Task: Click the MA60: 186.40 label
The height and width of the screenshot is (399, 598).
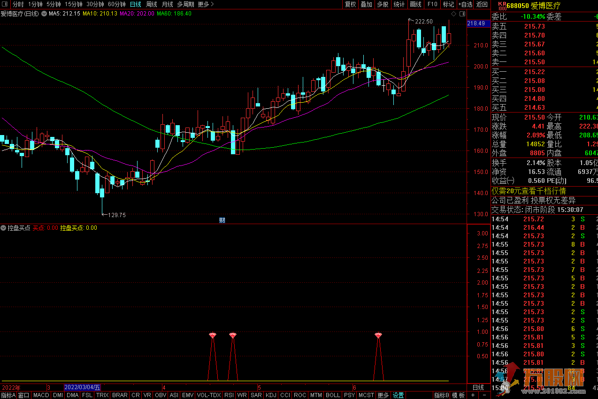Action: click(x=174, y=14)
